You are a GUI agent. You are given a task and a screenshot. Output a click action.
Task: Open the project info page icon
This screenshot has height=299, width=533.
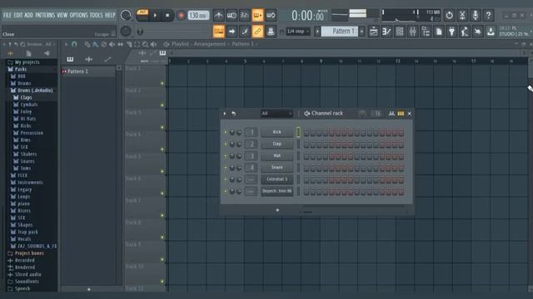pyautogui.click(x=439, y=32)
